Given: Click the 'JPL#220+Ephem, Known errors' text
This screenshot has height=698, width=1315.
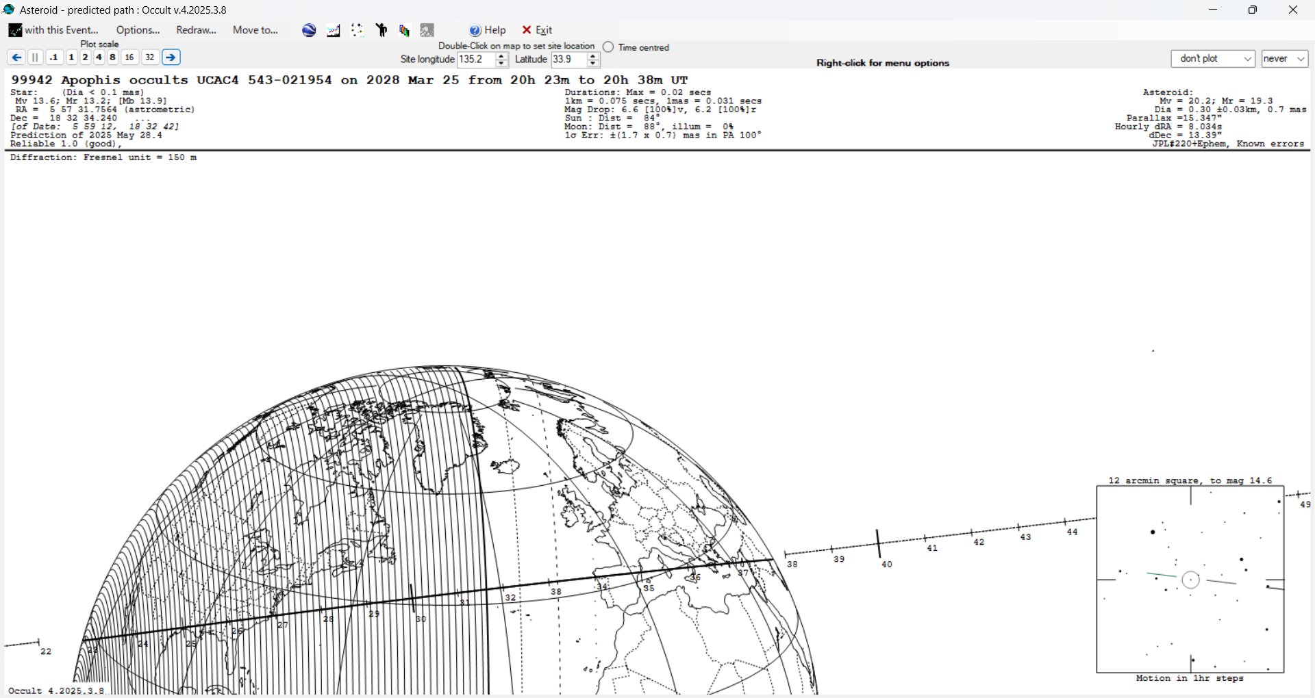Looking at the screenshot, I should 1228,144.
